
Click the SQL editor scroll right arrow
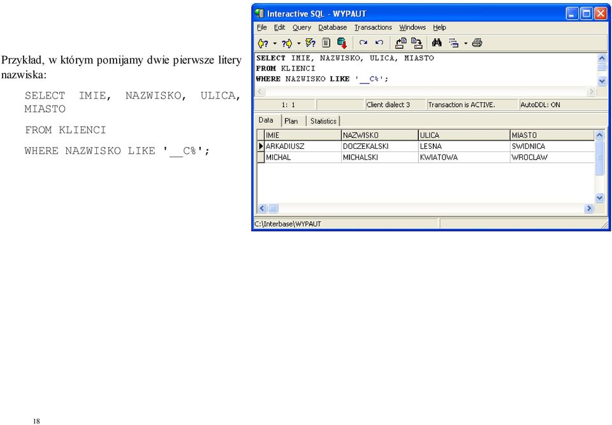(x=592, y=92)
